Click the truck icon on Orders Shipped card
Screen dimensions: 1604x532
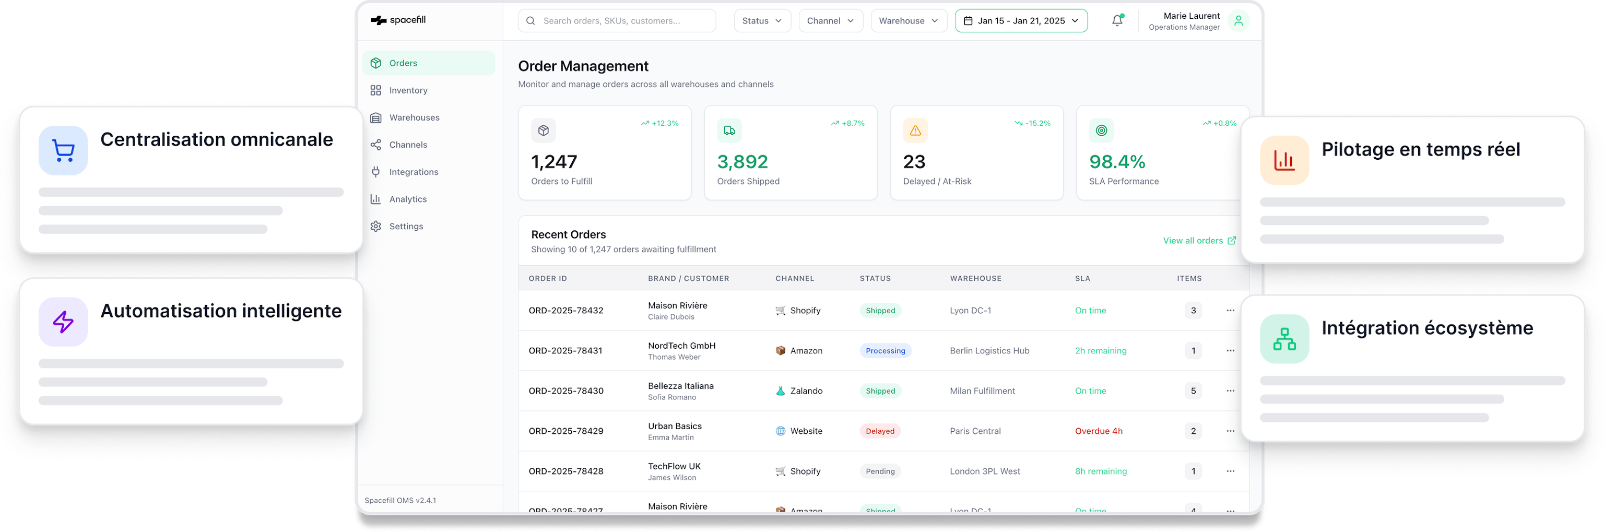tap(729, 130)
